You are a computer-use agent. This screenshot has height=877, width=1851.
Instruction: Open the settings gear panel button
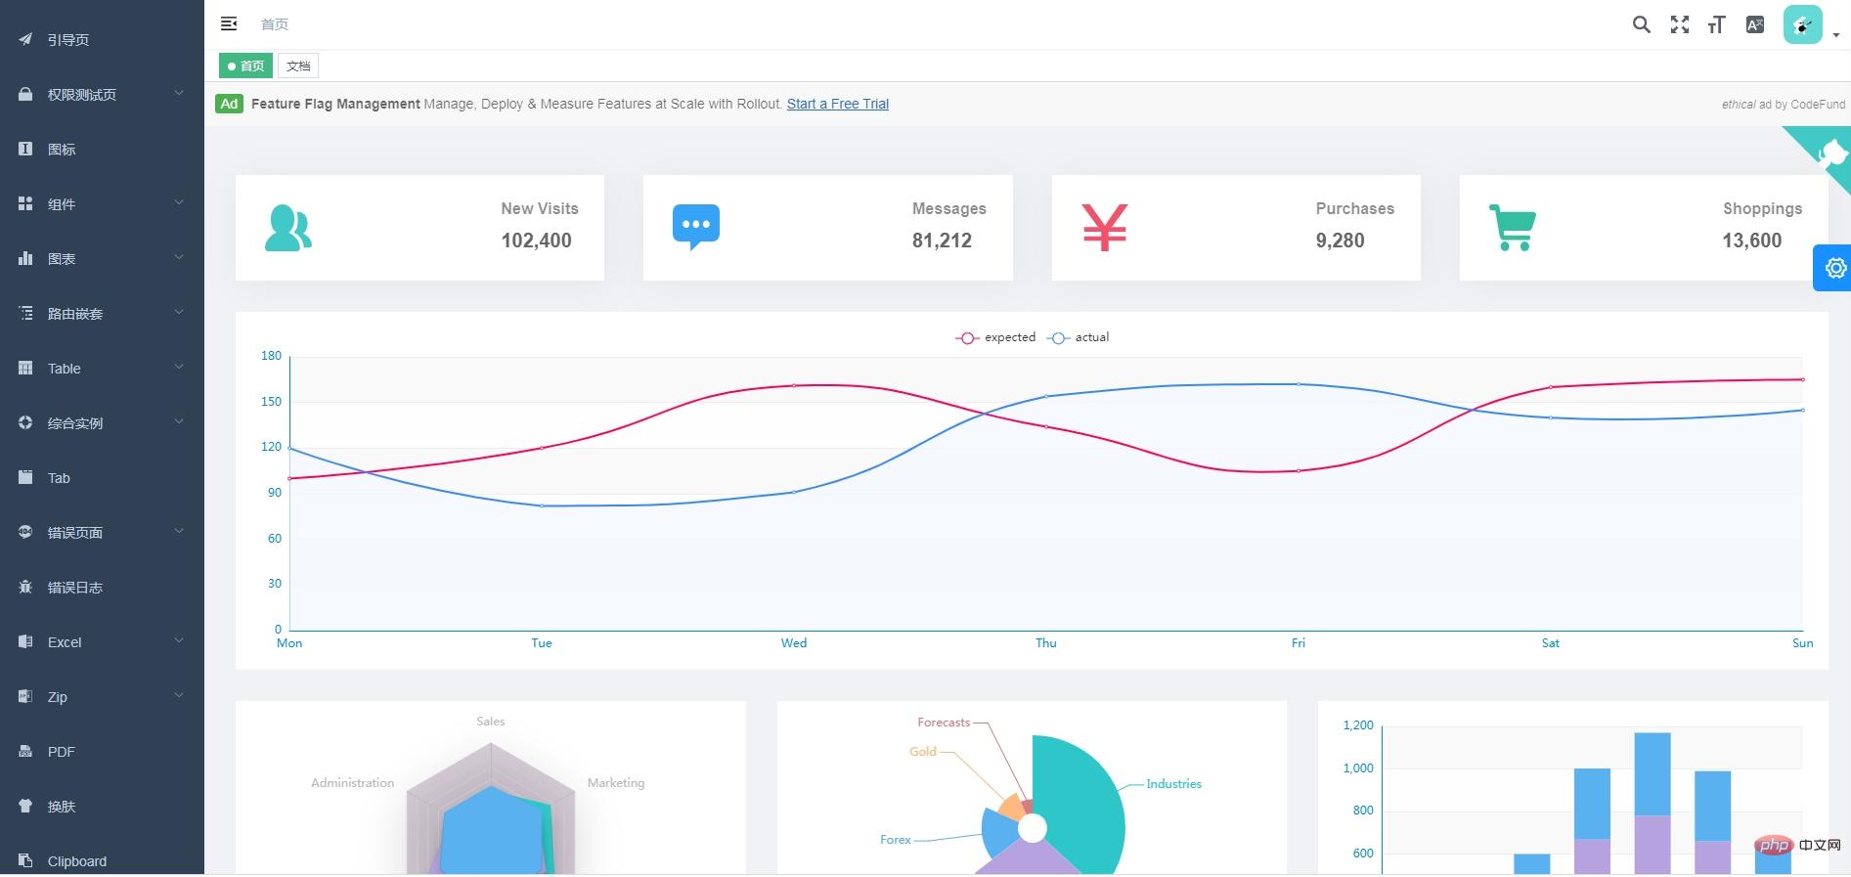tap(1834, 268)
